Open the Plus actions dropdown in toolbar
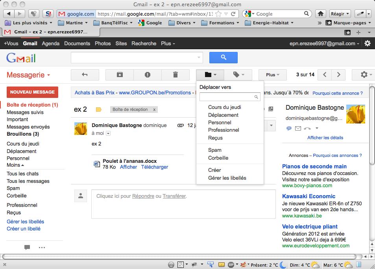The width and height of the screenshot is (375, 269). point(272,75)
